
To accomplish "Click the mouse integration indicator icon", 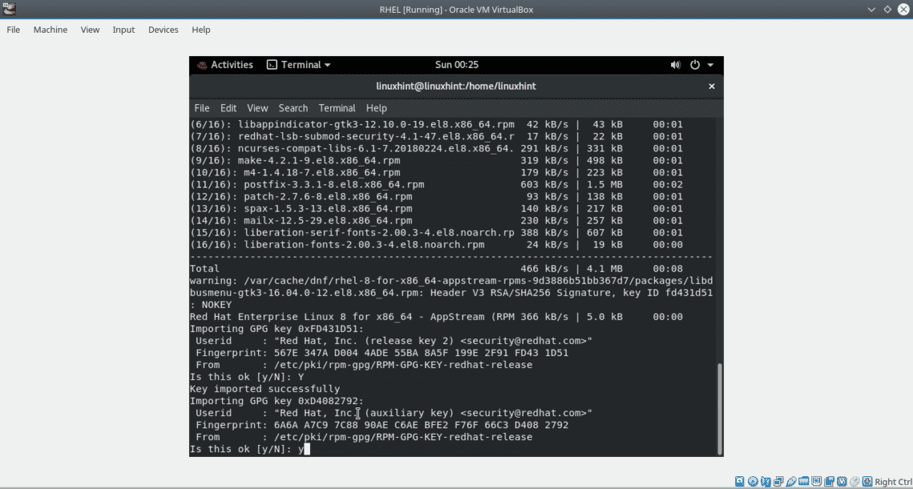I will [855, 481].
